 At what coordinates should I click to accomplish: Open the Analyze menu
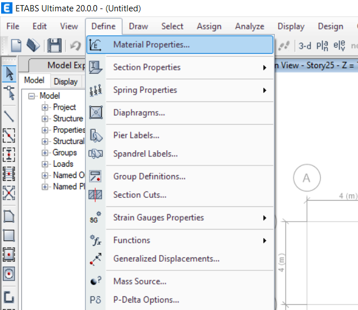250,27
